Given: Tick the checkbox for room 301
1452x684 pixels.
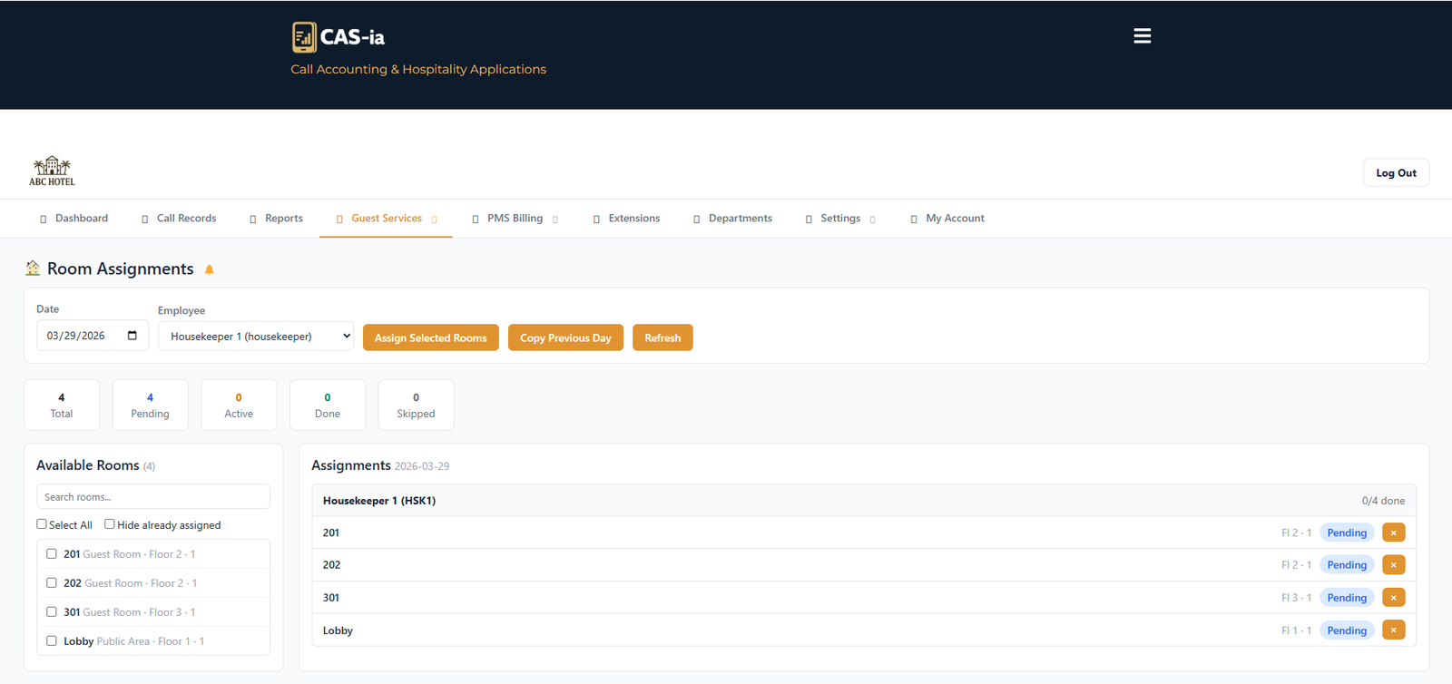Looking at the screenshot, I should pos(52,612).
